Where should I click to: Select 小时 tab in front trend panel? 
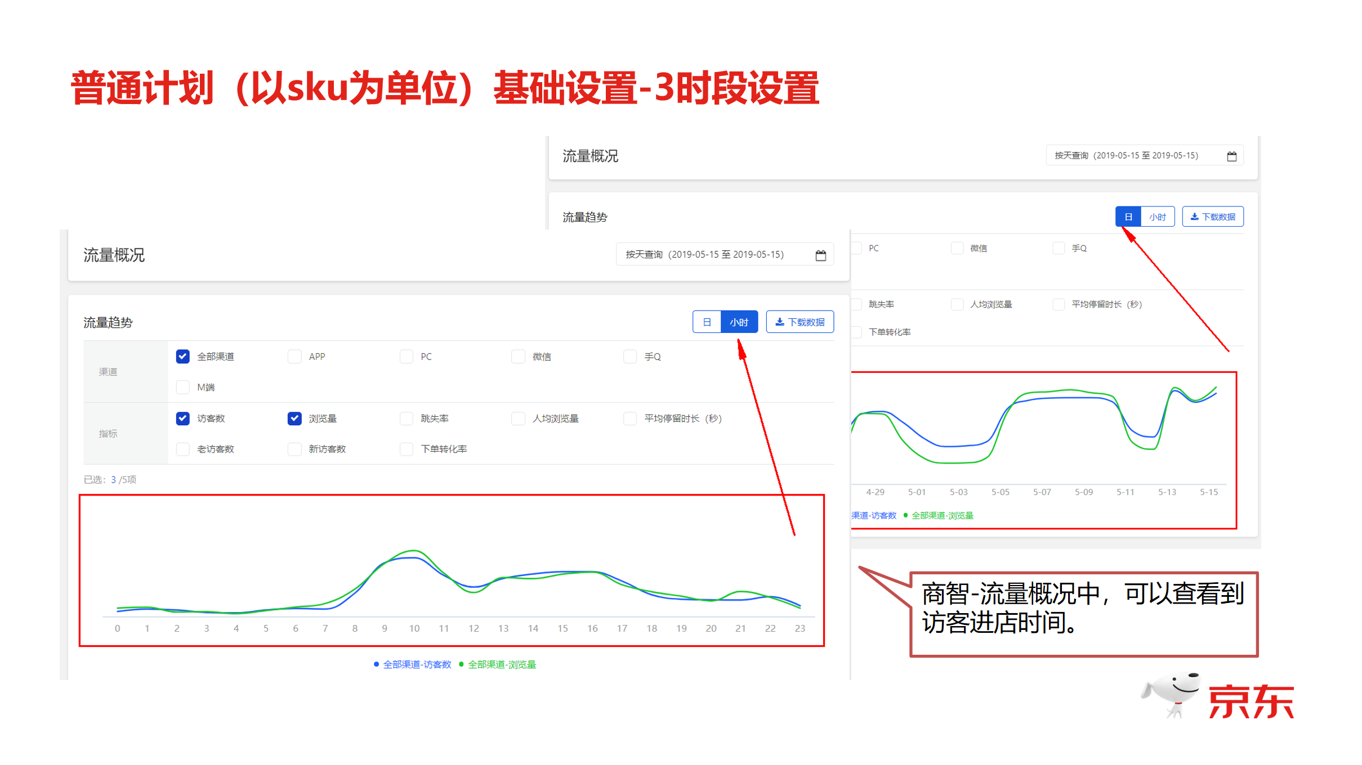[x=739, y=322]
